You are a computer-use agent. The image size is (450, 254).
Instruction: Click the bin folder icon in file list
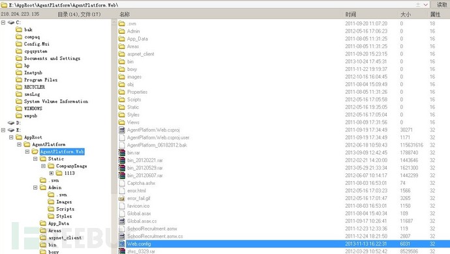122,61
